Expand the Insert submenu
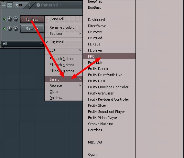 coord(63,79)
